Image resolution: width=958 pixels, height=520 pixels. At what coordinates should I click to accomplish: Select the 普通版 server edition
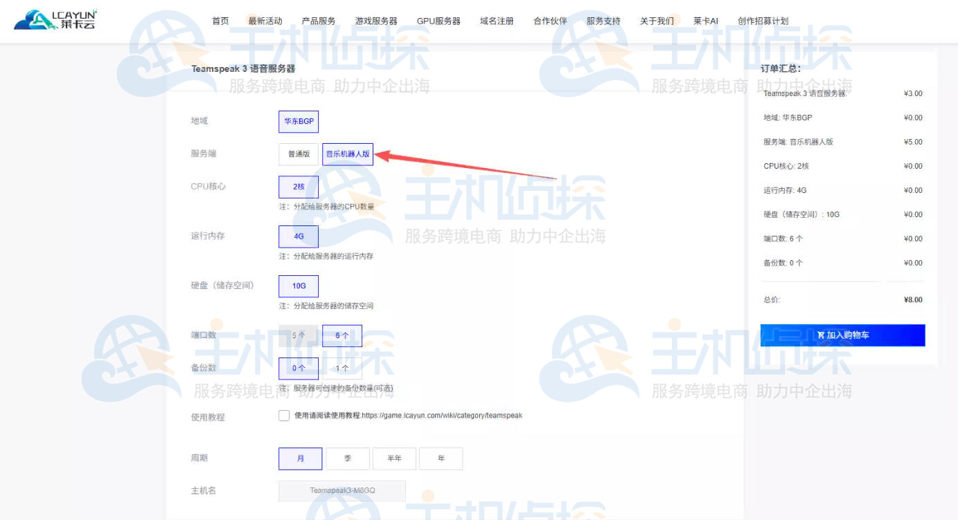click(299, 154)
